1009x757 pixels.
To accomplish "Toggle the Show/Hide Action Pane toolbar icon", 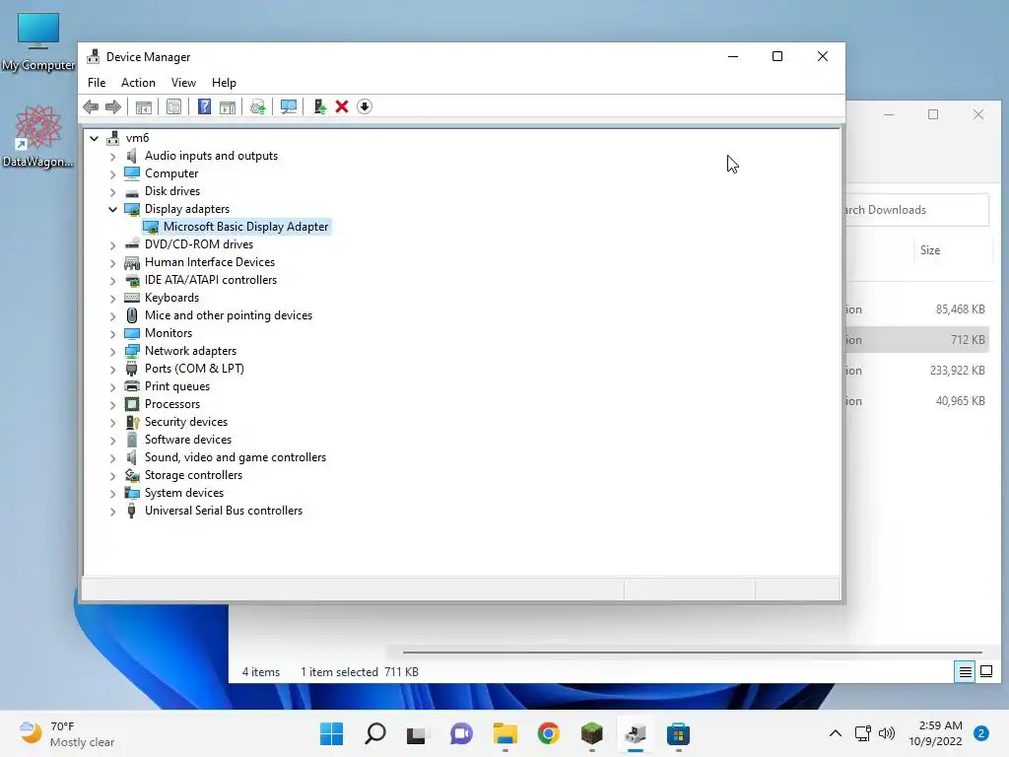I will [228, 106].
